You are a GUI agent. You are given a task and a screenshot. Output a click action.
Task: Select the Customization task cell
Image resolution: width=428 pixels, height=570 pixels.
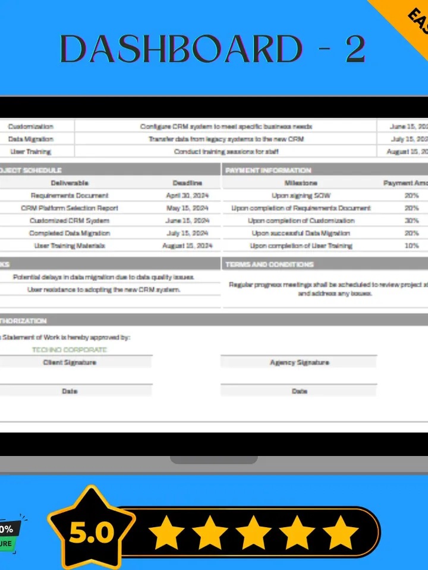(31, 126)
